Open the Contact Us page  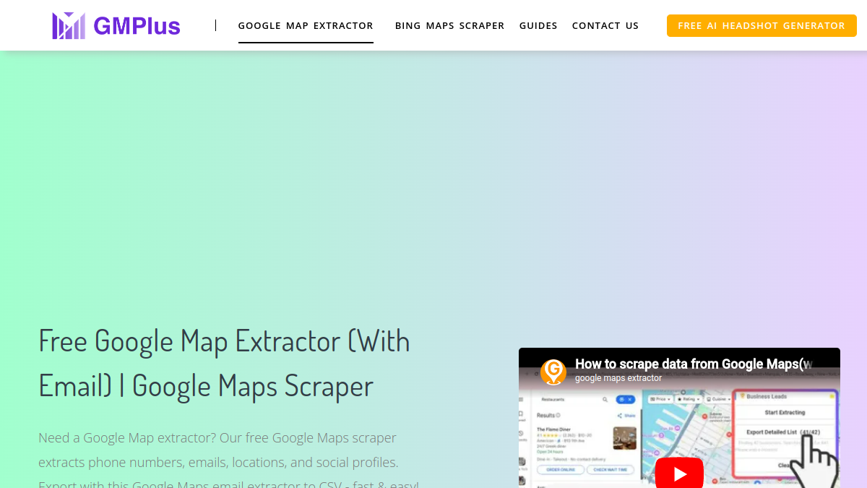point(605,26)
